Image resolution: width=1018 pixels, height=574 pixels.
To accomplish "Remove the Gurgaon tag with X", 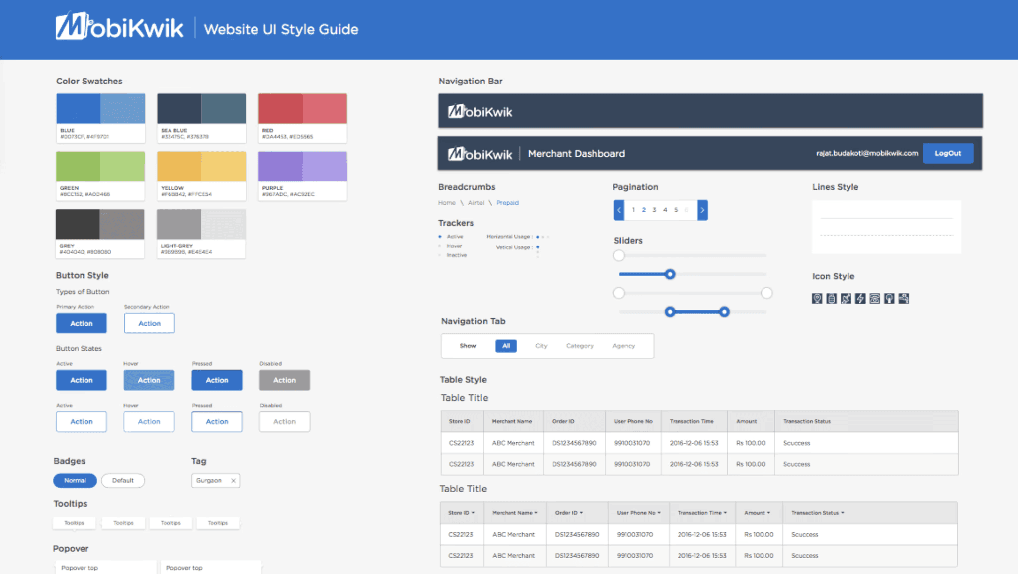I will pos(233,480).
